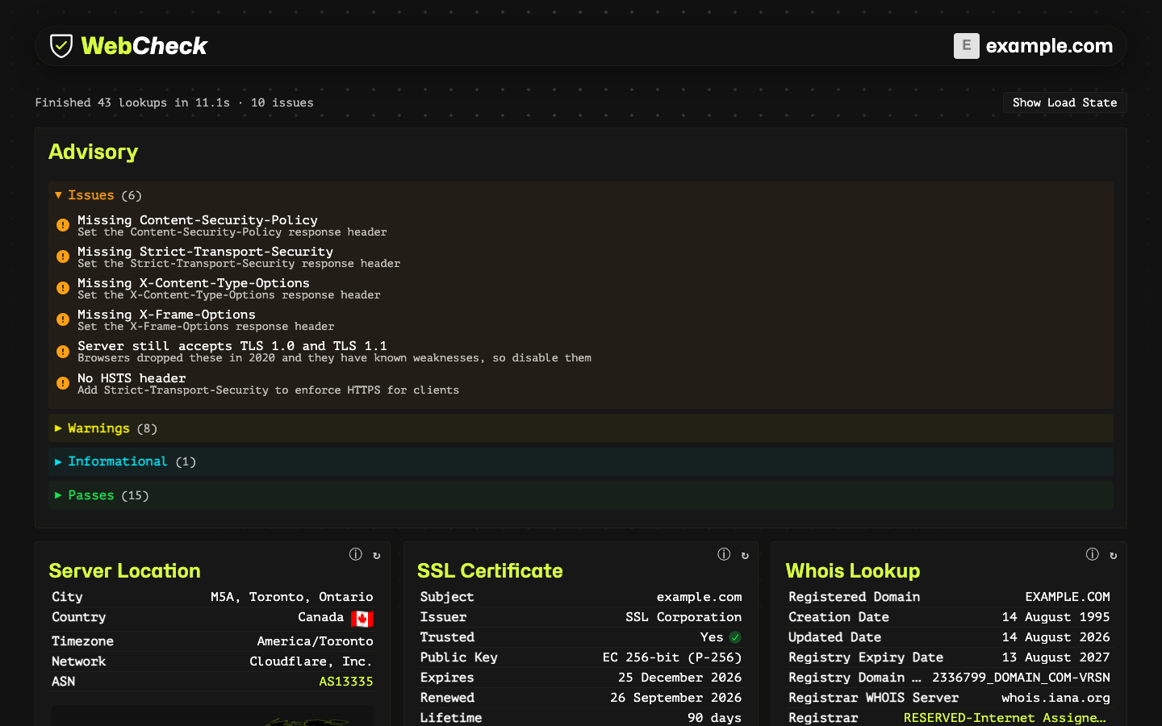Click Missing Strict-Transport-Security issue title
Image resolution: width=1162 pixels, height=726 pixels.
(x=205, y=252)
